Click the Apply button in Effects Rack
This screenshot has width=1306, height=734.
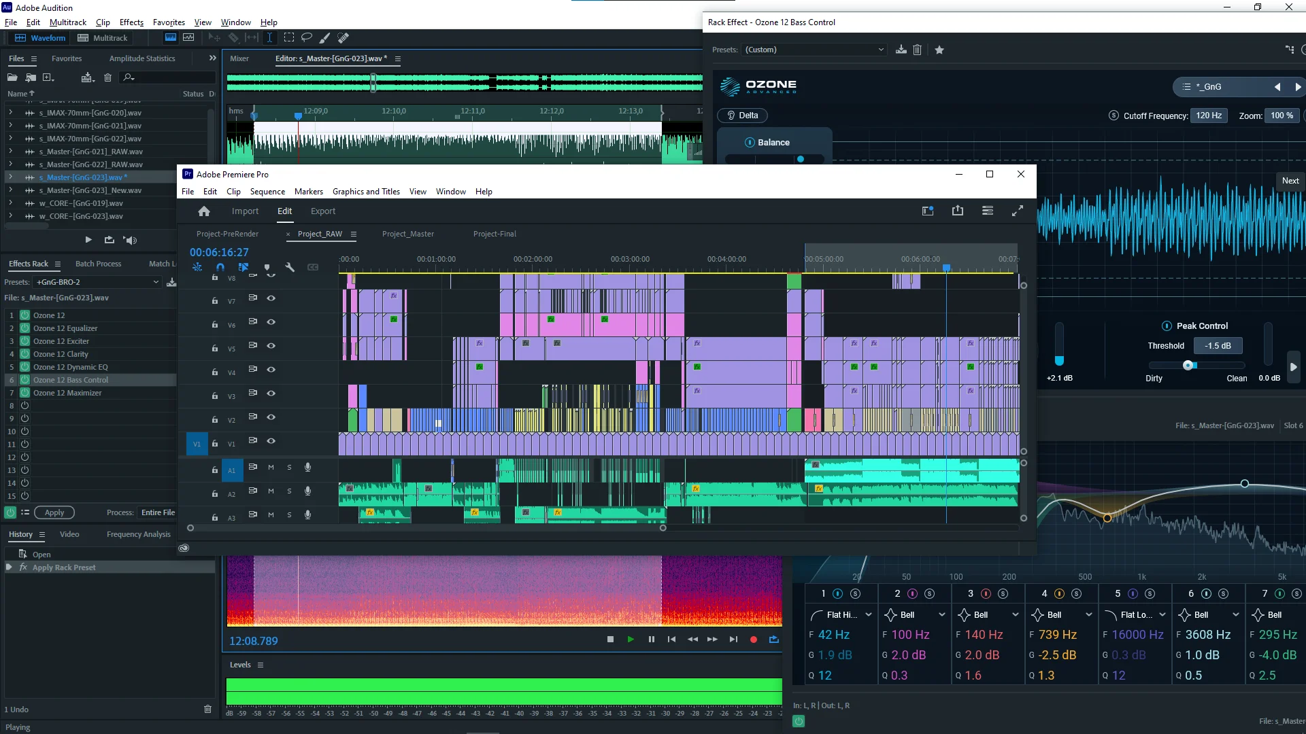coord(54,512)
